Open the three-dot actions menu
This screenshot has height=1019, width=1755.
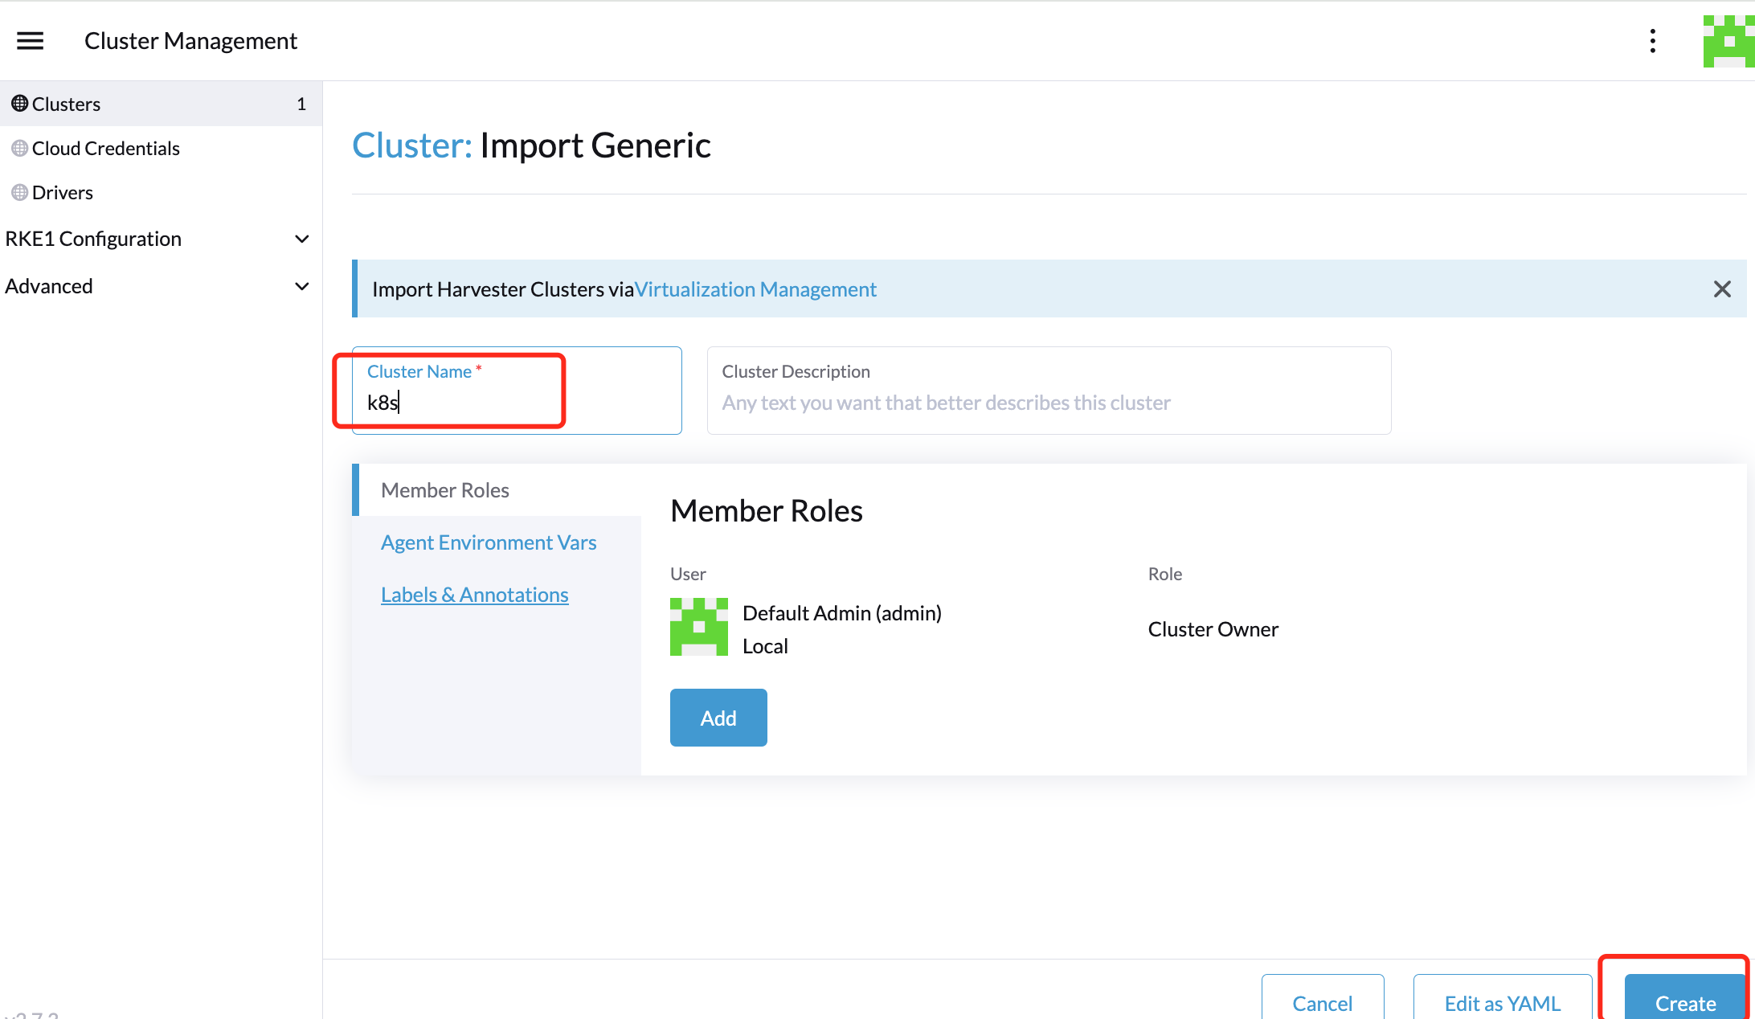coord(1652,40)
